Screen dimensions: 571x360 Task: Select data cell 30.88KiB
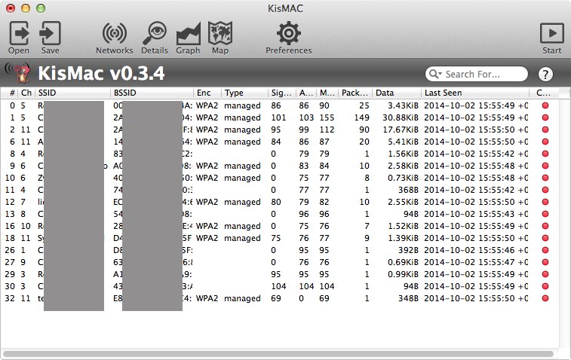401,117
